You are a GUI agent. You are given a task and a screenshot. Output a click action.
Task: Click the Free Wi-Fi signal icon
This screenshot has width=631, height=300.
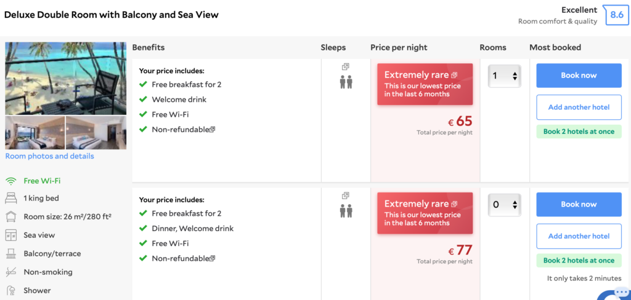click(x=10, y=181)
